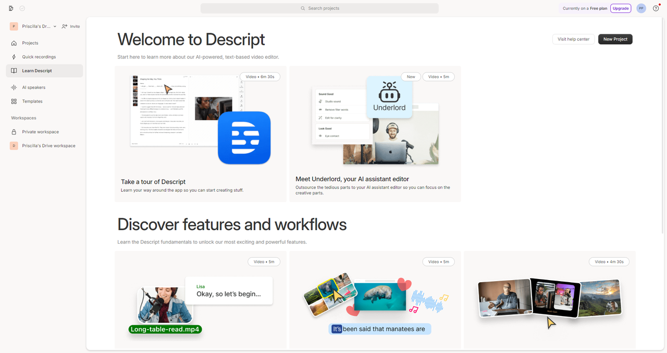Click the sync status checkmark icon
Viewport: 667px width, 353px height.
[x=22, y=8]
